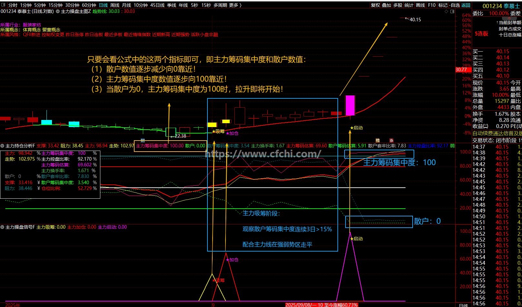Click the 财 marker on the chart
Image resolution: width=522 pixels, height=307 pixels.
143,141
